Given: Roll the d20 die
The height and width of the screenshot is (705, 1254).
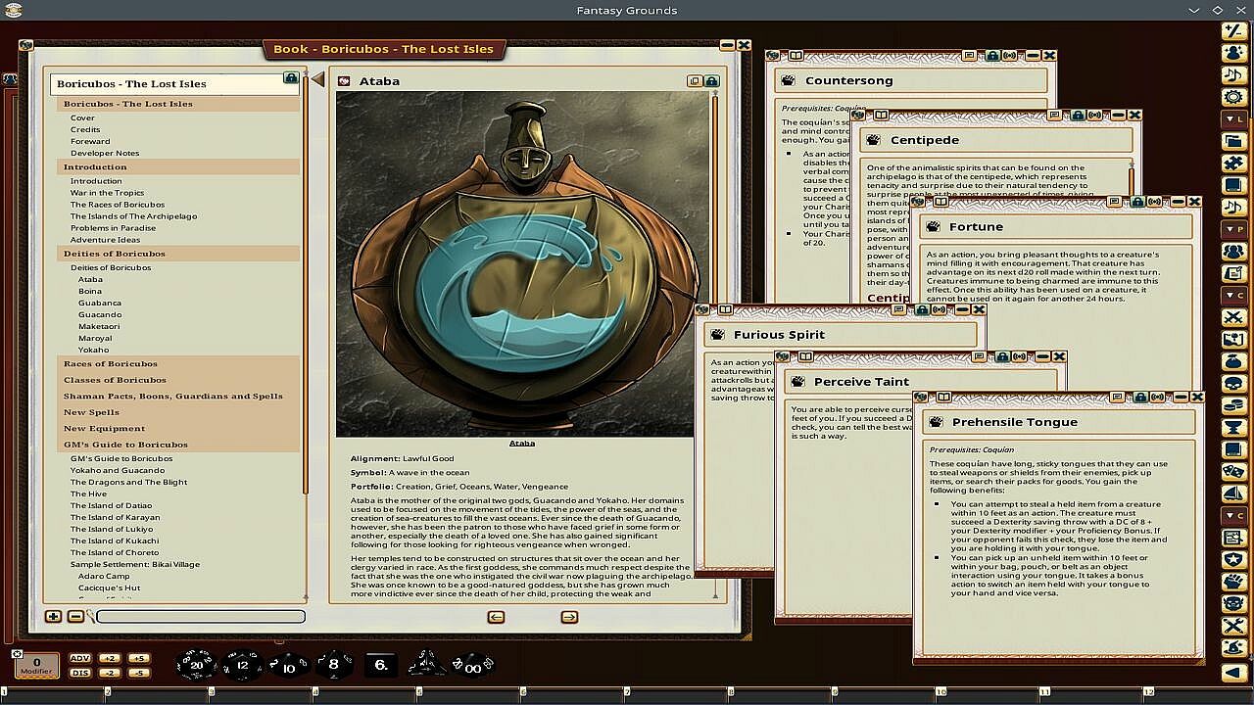Looking at the screenshot, I should coord(196,665).
